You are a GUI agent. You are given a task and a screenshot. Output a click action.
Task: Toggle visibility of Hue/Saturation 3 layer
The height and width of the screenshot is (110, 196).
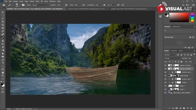[x=165, y=72]
